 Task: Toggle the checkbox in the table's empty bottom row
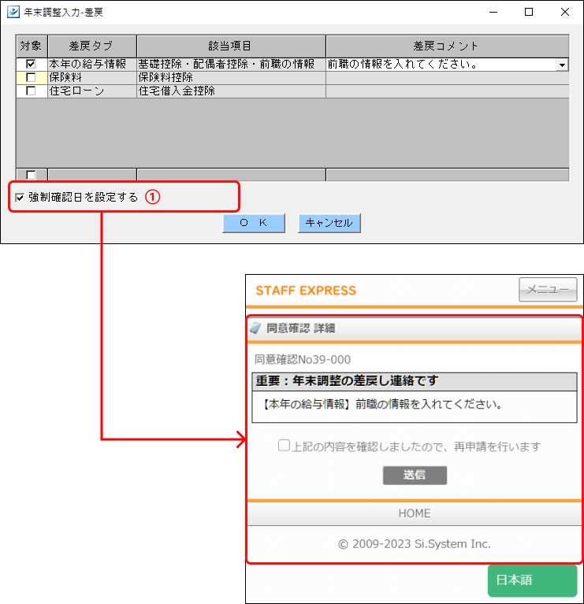pyautogui.click(x=31, y=175)
